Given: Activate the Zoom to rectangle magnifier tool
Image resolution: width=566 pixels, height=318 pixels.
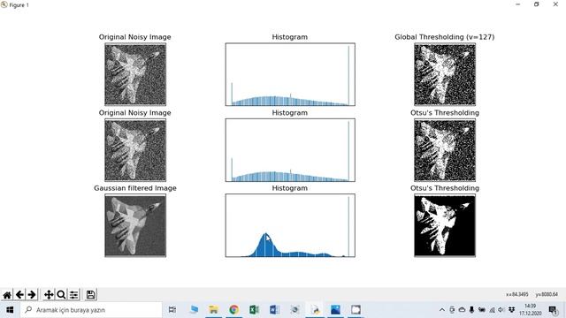Looking at the screenshot, I should 61,295.
